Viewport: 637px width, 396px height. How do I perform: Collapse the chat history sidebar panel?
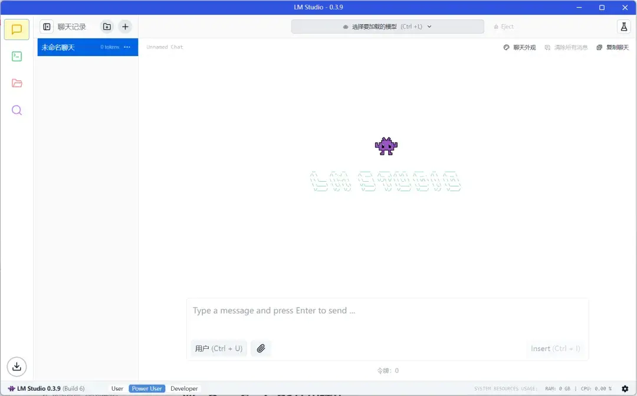tap(47, 27)
